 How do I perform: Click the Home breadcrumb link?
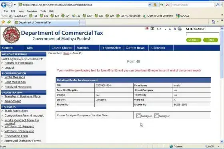coord(66,53)
